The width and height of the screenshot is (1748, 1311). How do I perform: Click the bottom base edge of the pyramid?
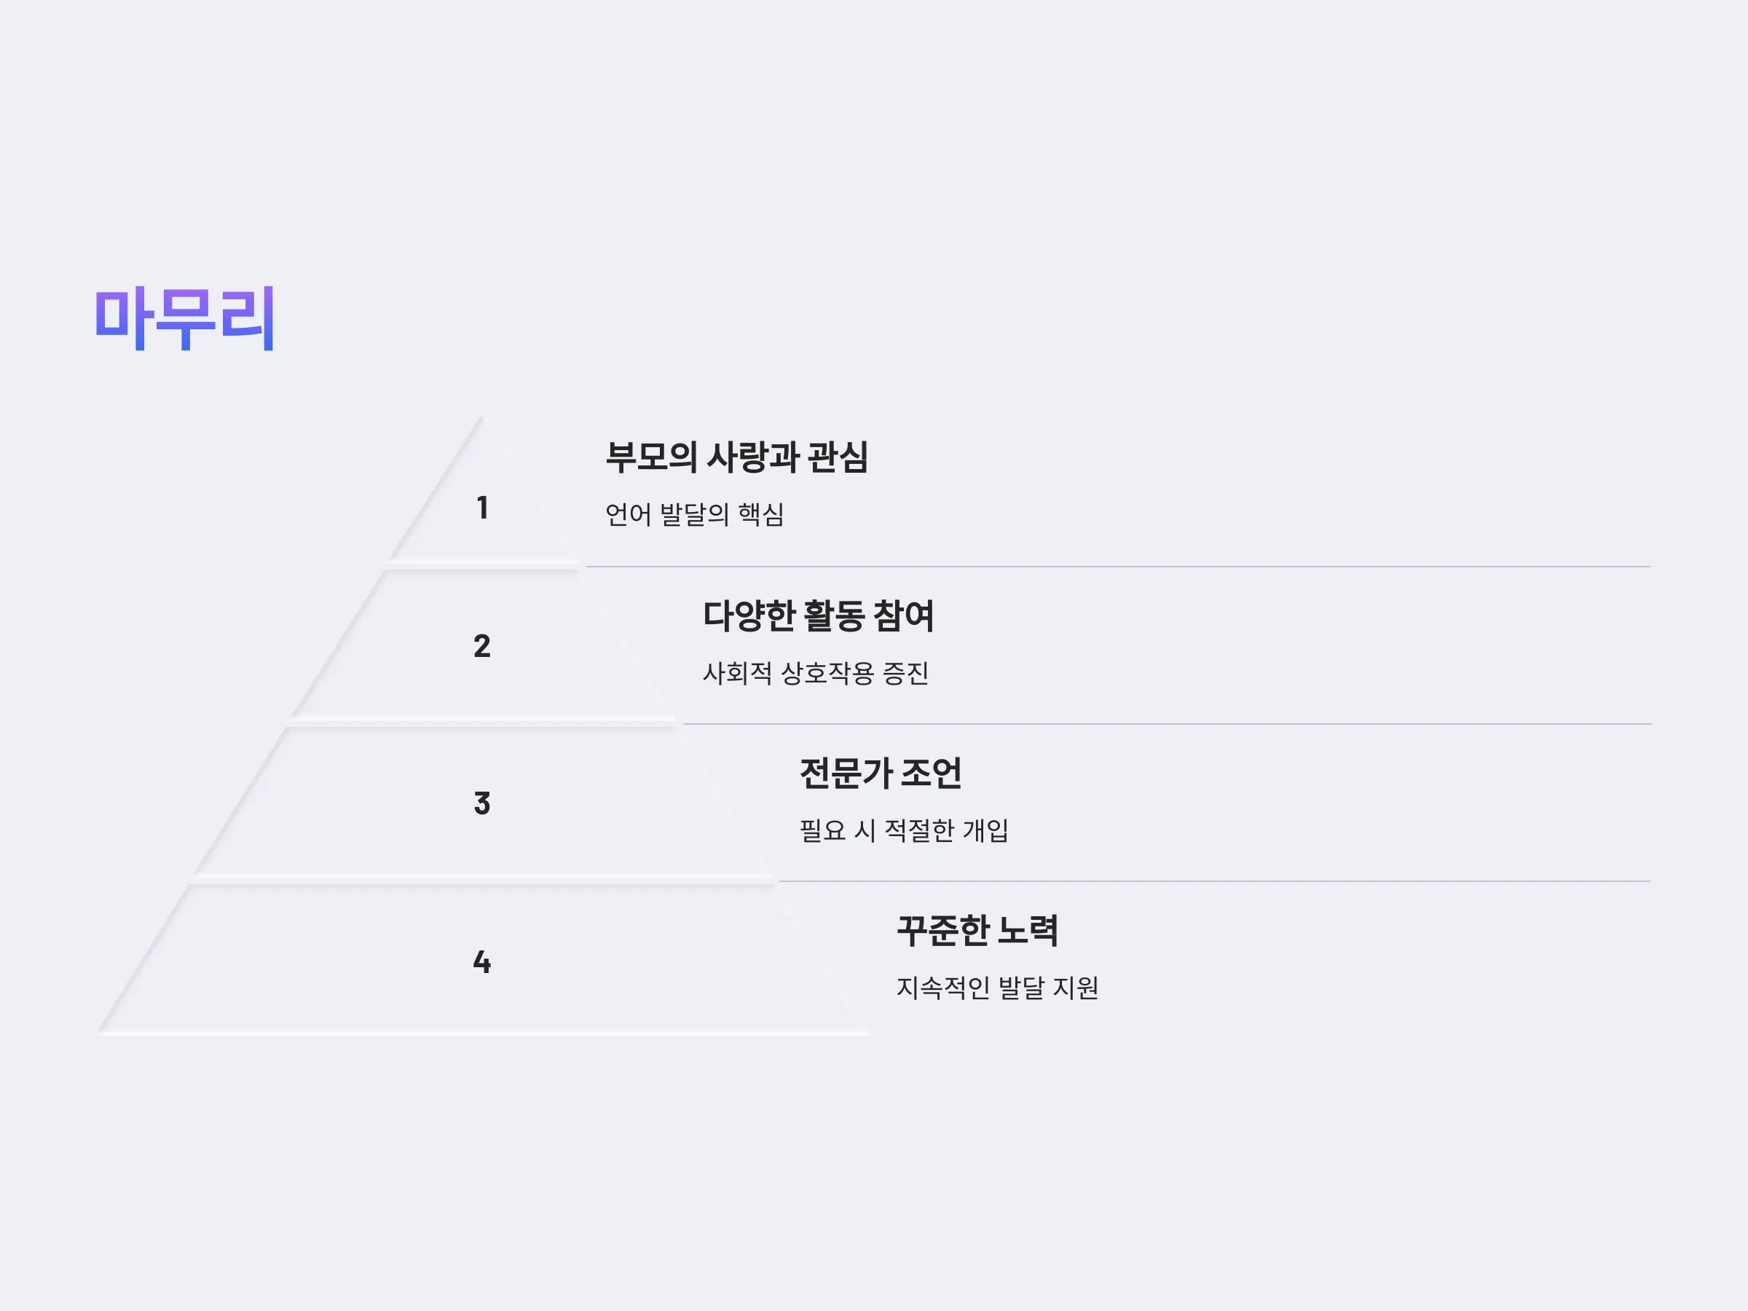482,1033
